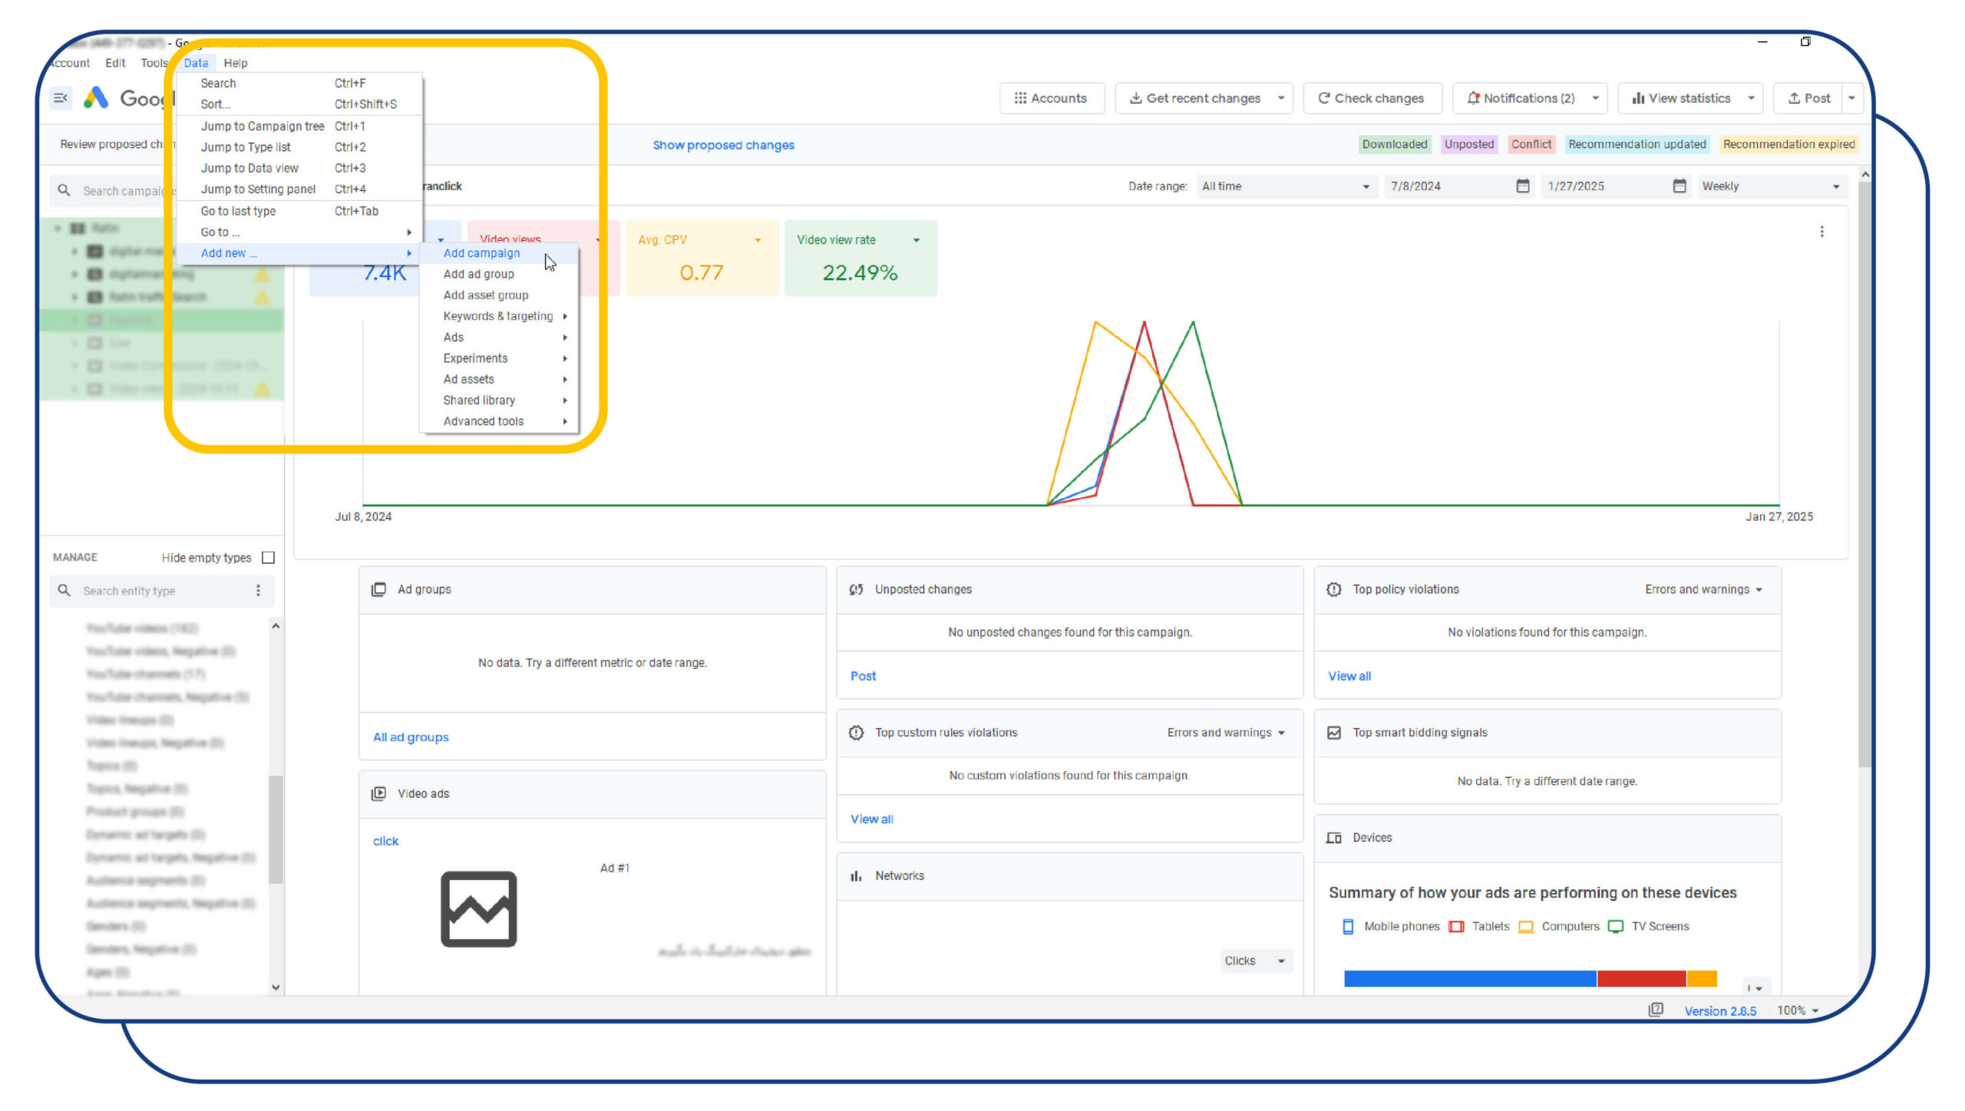Expand the Experiments submenu
The width and height of the screenshot is (1965, 1111).
[x=498, y=358]
